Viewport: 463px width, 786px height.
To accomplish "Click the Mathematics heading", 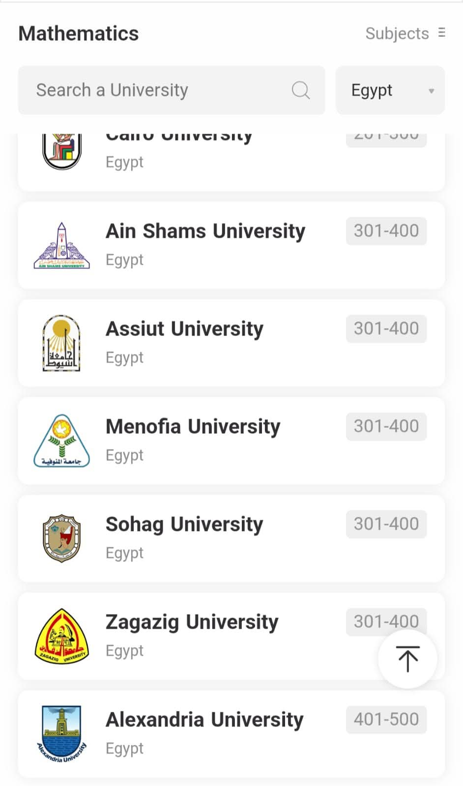I will (x=79, y=33).
